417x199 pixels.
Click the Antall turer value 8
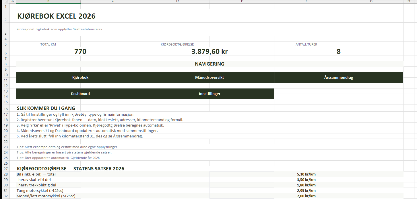pyautogui.click(x=339, y=52)
